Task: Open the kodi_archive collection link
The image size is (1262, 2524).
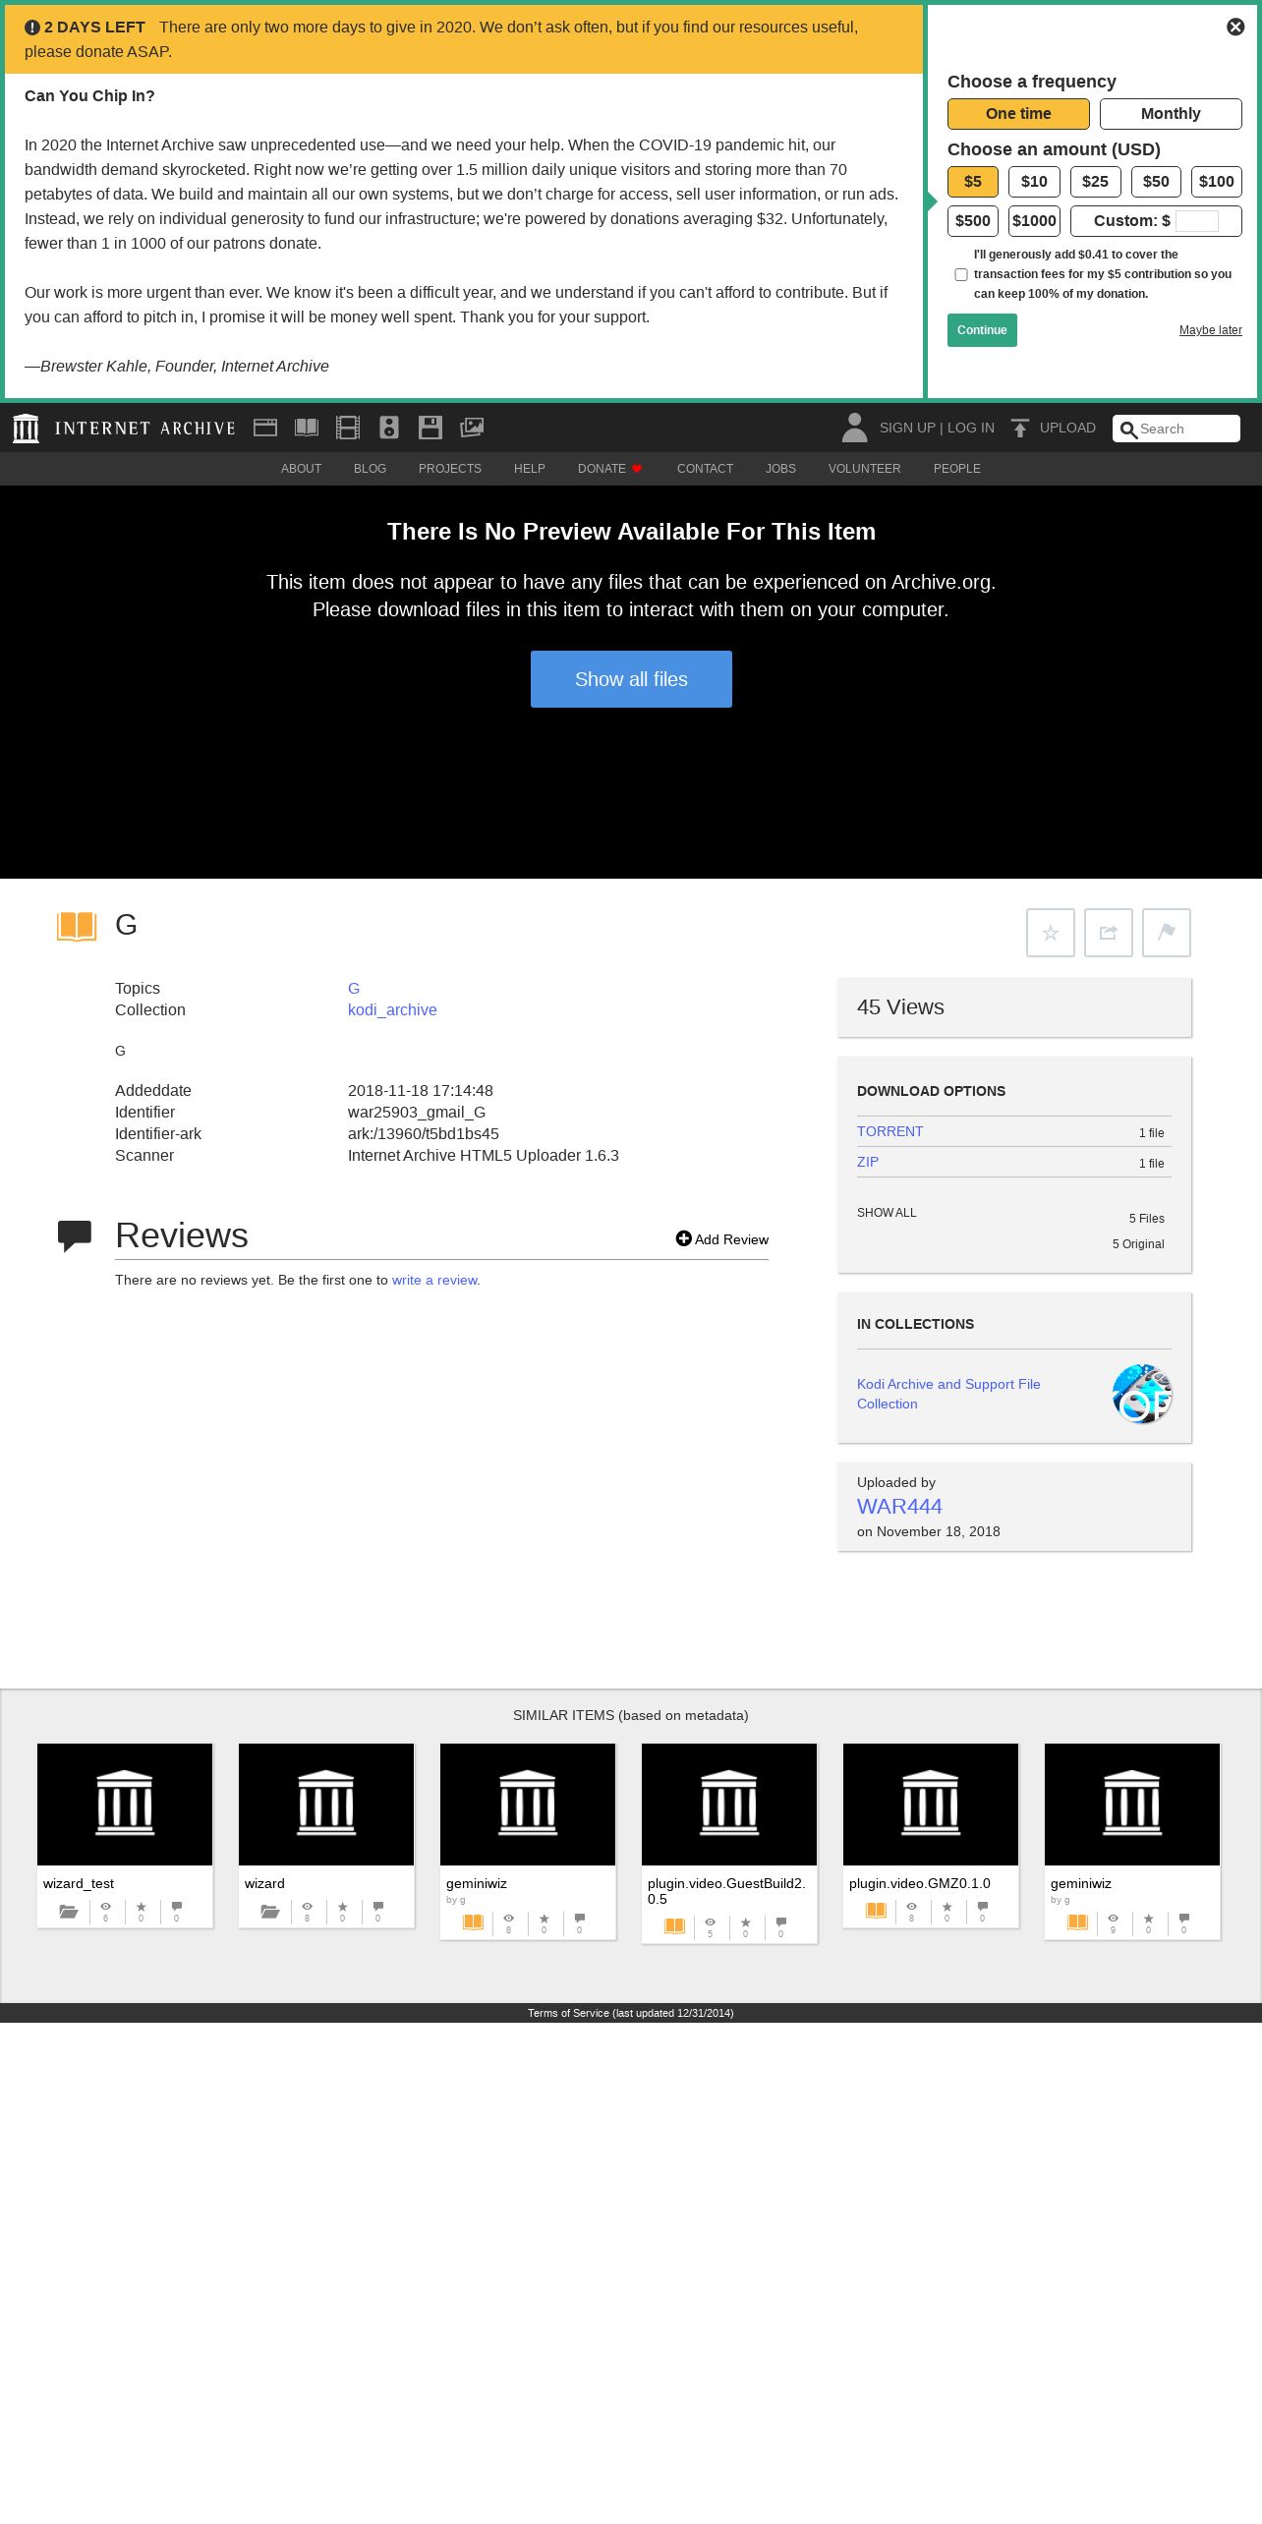Action: click(392, 1010)
